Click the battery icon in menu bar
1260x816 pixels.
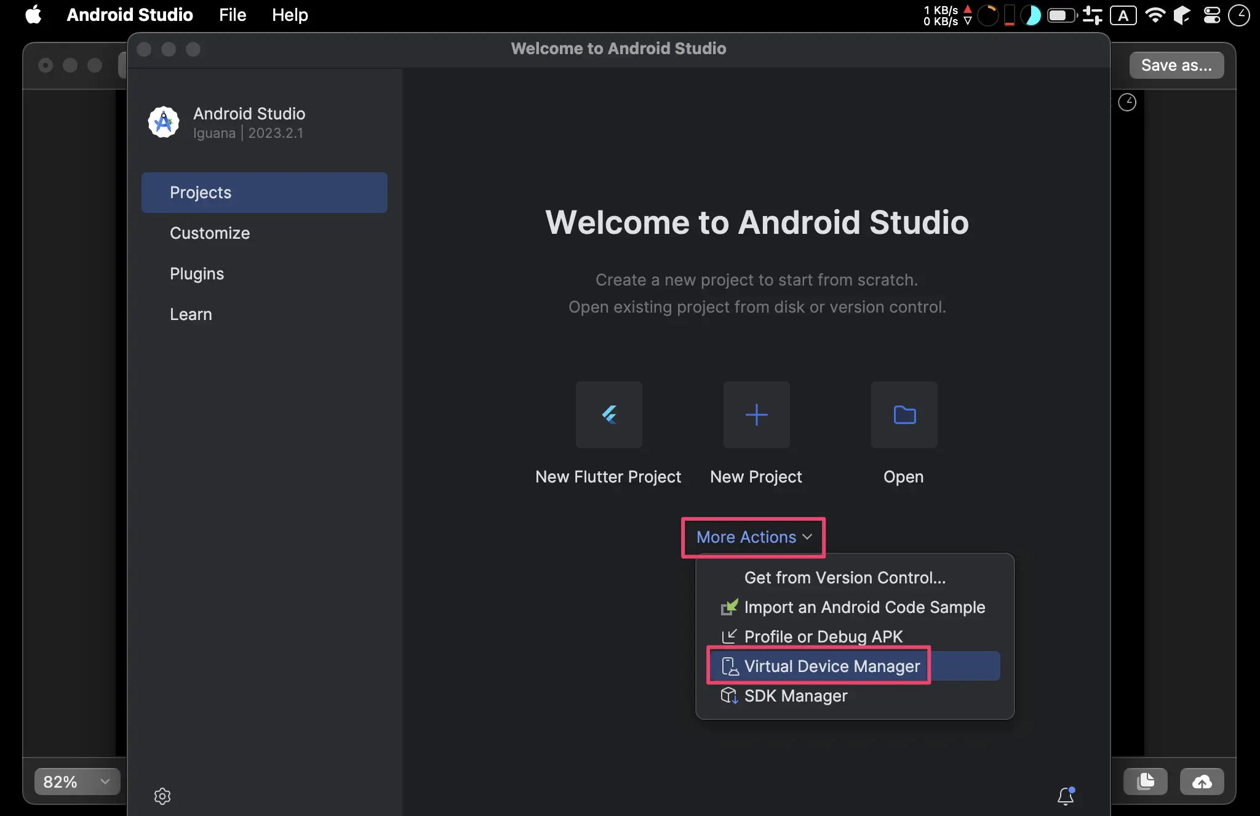click(1062, 15)
